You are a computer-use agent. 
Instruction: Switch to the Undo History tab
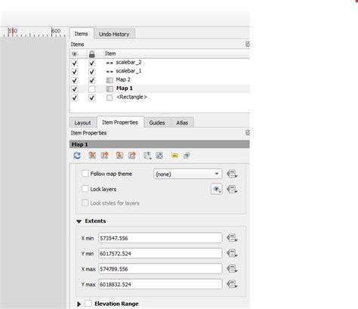[x=114, y=34]
